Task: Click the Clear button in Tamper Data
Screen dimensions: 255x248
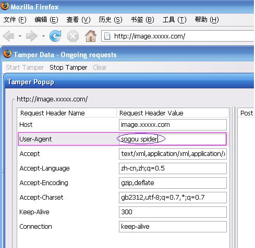Action: [x=100, y=68]
